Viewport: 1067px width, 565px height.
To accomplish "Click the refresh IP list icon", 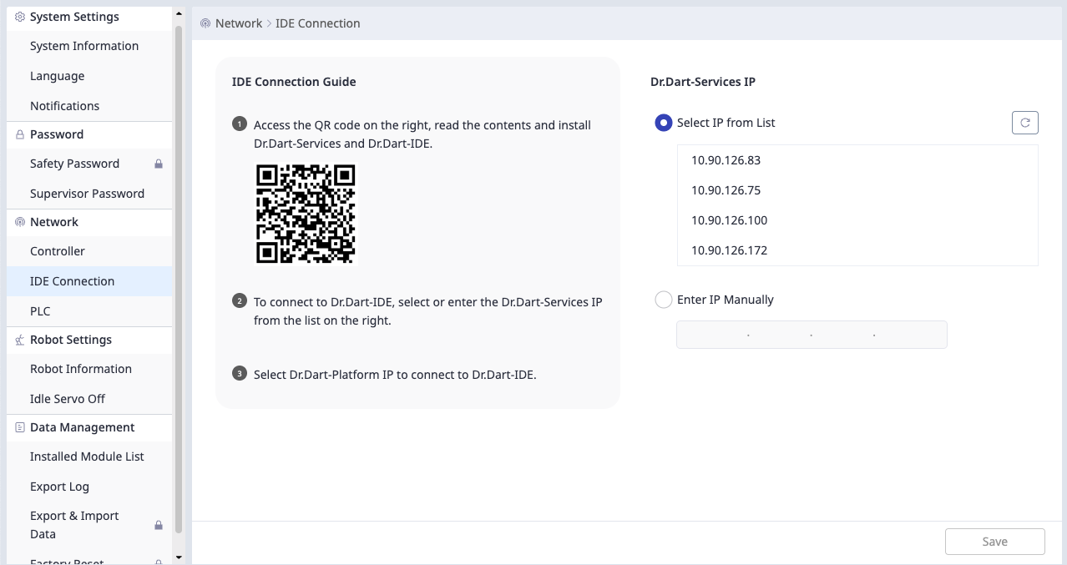I will coord(1024,123).
